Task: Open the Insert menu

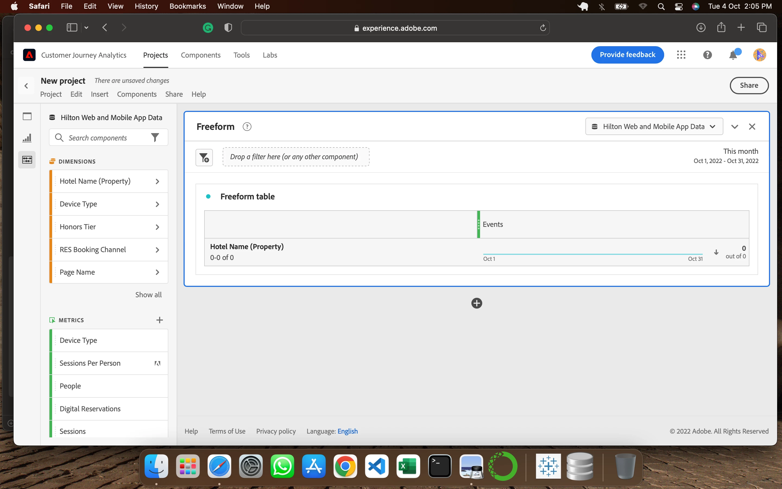Action: click(x=100, y=94)
